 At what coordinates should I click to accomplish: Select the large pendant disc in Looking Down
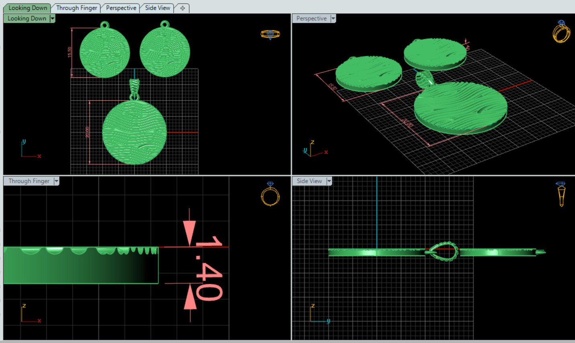coord(134,133)
